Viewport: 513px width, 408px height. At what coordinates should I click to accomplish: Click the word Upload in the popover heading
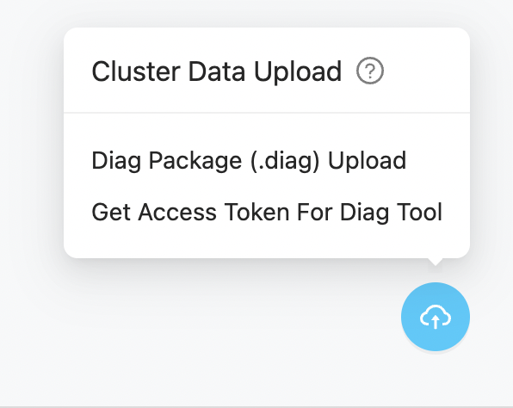[x=298, y=72]
